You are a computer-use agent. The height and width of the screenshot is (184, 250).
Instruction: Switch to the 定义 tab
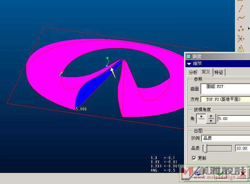tap(206, 72)
